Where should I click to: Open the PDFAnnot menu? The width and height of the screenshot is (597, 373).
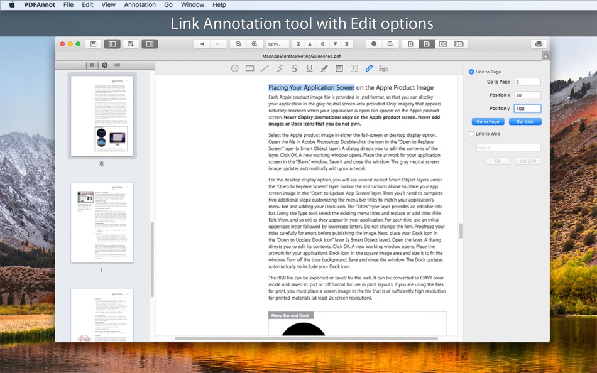tap(39, 4)
